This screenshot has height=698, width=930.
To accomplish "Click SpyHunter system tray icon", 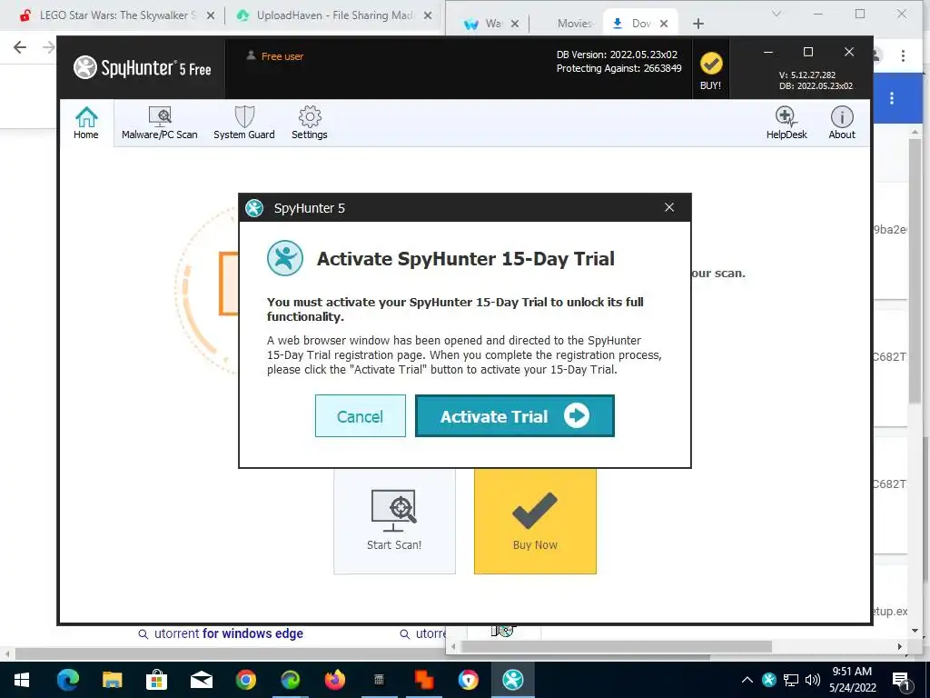I will tap(769, 680).
